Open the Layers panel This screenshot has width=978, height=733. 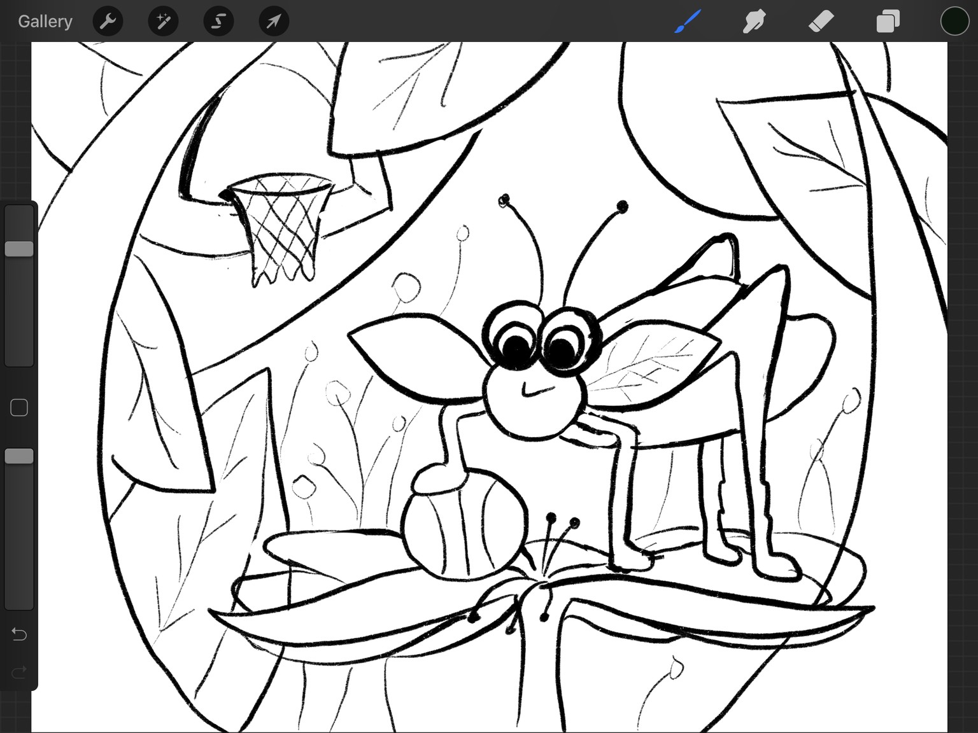888,22
